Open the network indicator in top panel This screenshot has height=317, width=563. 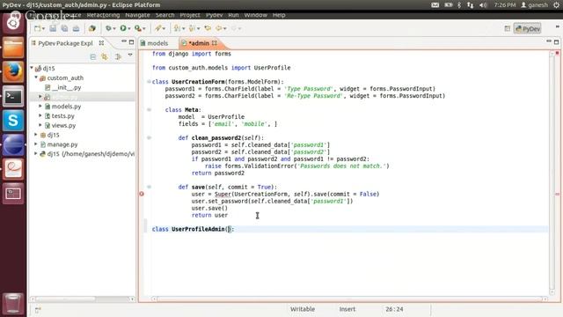coord(470,5)
